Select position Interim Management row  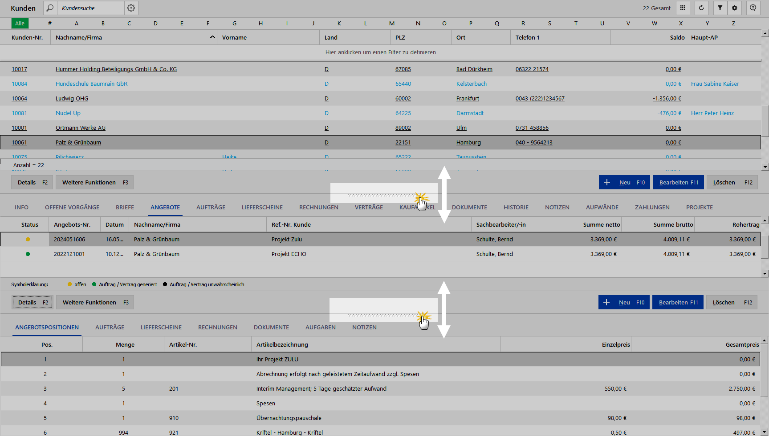(380, 389)
